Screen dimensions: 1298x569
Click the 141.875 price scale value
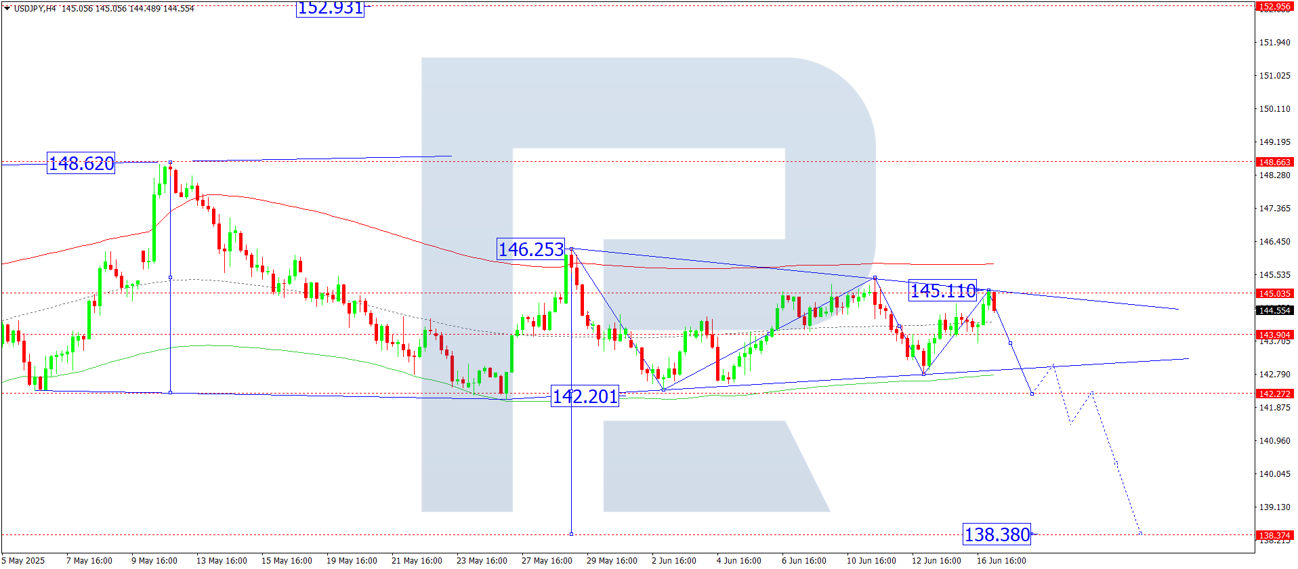click(1275, 407)
